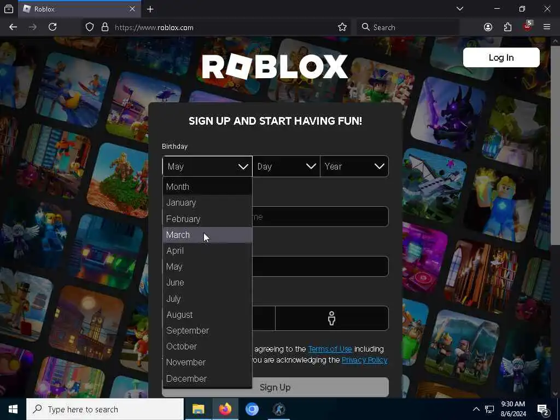Choose the Month placeholder option
This screenshot has height=420, width=560.
(x=207, y=186)
